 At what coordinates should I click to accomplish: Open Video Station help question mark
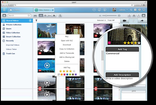(x=138, y=16)
